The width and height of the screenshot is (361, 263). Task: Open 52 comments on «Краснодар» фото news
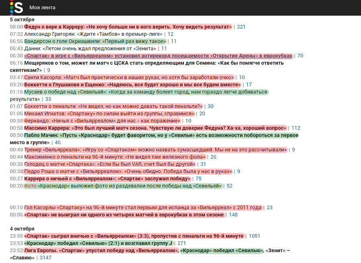[x=230, y=186]
